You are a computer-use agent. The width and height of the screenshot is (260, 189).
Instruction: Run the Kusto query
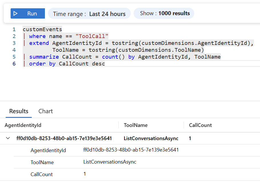pyautogui.click(x=28, y=13)
